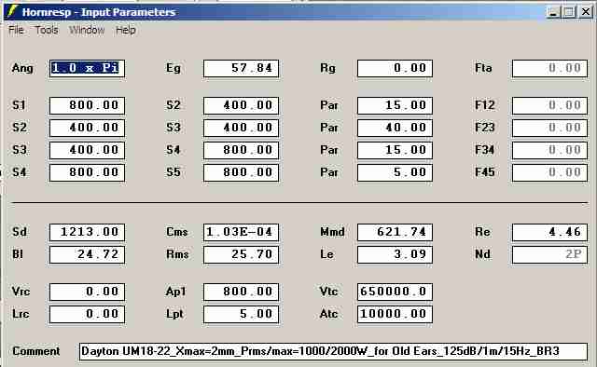Click the Ap1 field with 800.00
The width and height of the screenshot is (597, 367).
coord(241,292)
